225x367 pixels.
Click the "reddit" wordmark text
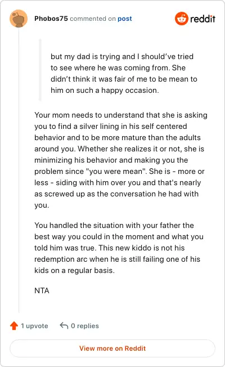tap(202, 19)
